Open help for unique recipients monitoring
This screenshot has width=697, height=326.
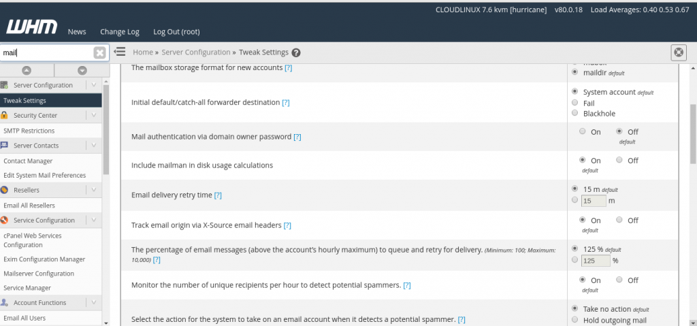[x=407, y=285]
